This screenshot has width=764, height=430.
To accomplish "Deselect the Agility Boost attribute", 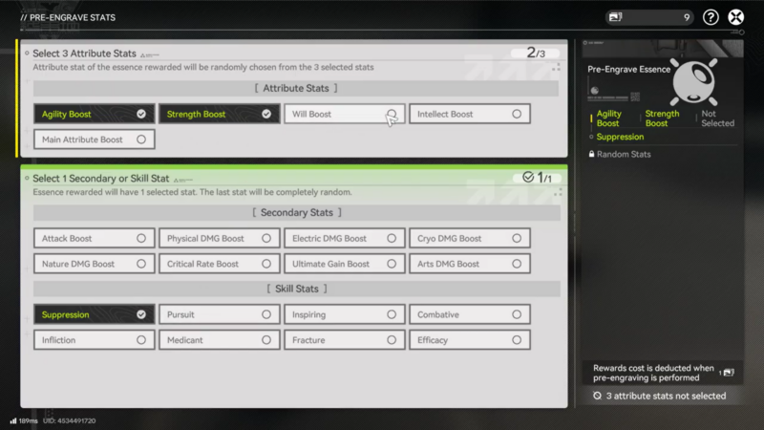I will [94, 114].
